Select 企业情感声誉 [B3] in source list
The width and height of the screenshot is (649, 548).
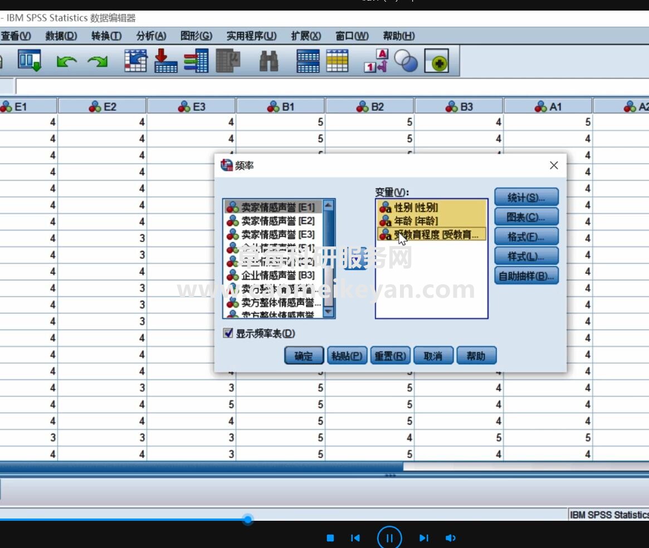point(273,275)
